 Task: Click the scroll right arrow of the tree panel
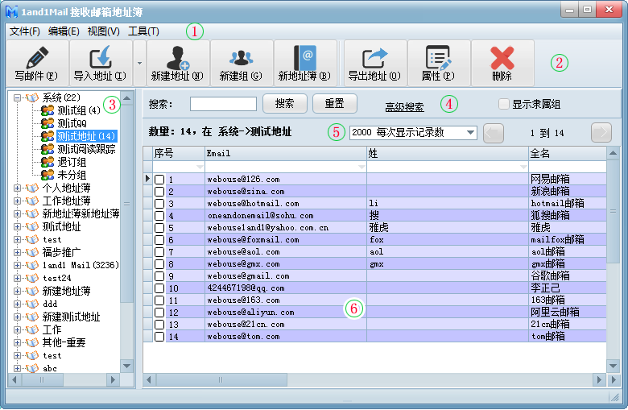coord(113,379)
